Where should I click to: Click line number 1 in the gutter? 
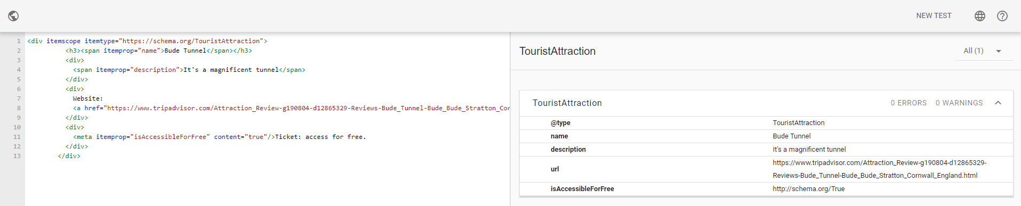click(19, 41)
